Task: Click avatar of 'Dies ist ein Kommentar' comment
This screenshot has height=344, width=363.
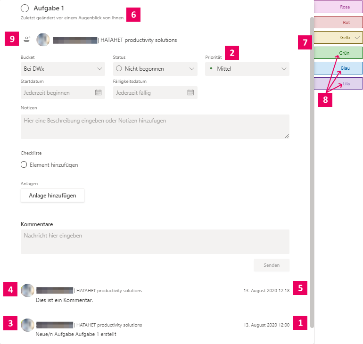Action: point(27,290)
